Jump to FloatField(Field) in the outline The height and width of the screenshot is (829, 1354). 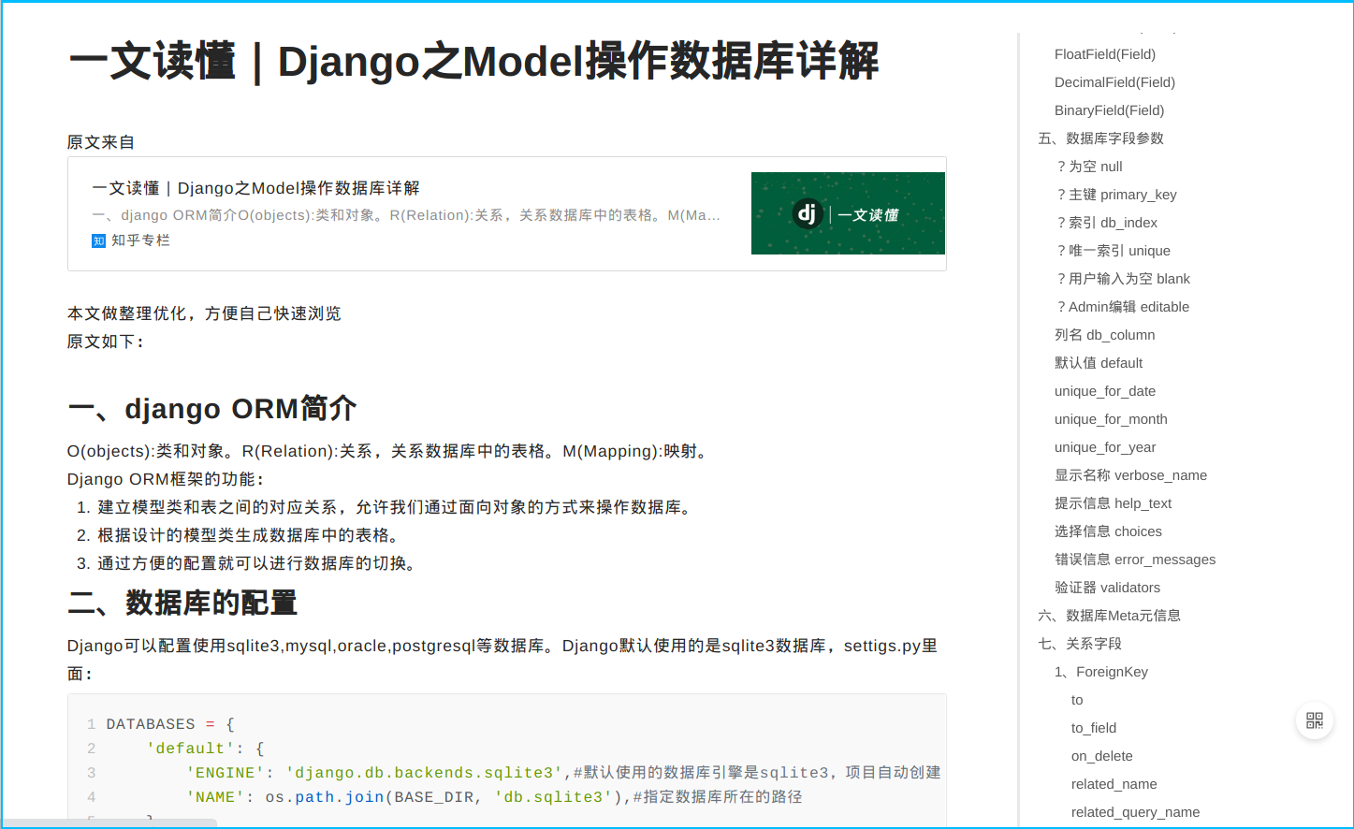click(1105, 54)
